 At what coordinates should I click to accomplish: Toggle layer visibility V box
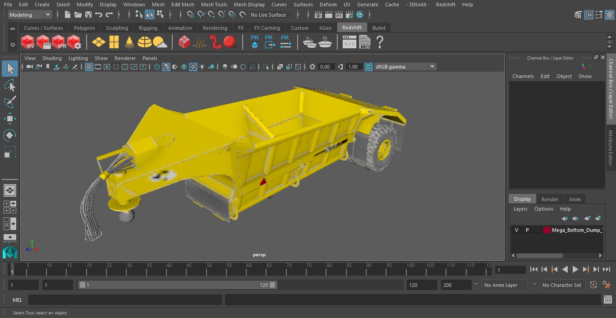[x=516, y=230]
